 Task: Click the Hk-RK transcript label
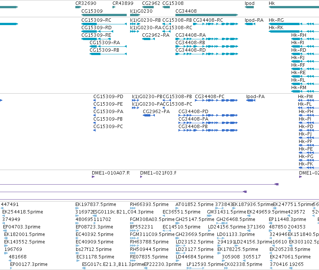(276, 28)
